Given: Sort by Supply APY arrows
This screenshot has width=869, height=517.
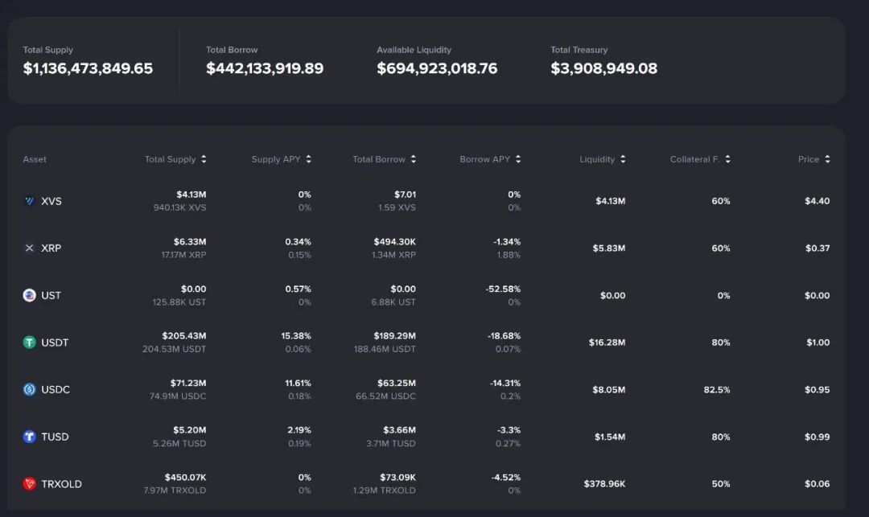Looking at the screenshot, I should pyautogui.click(x=308, y=159).
